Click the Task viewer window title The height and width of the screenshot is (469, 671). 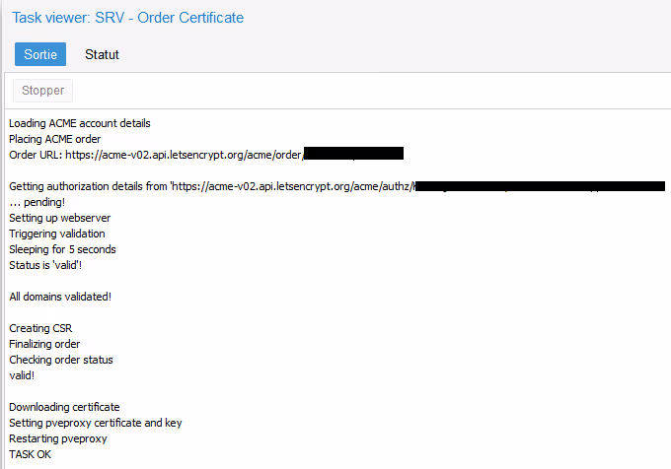(x=127, y=18)
